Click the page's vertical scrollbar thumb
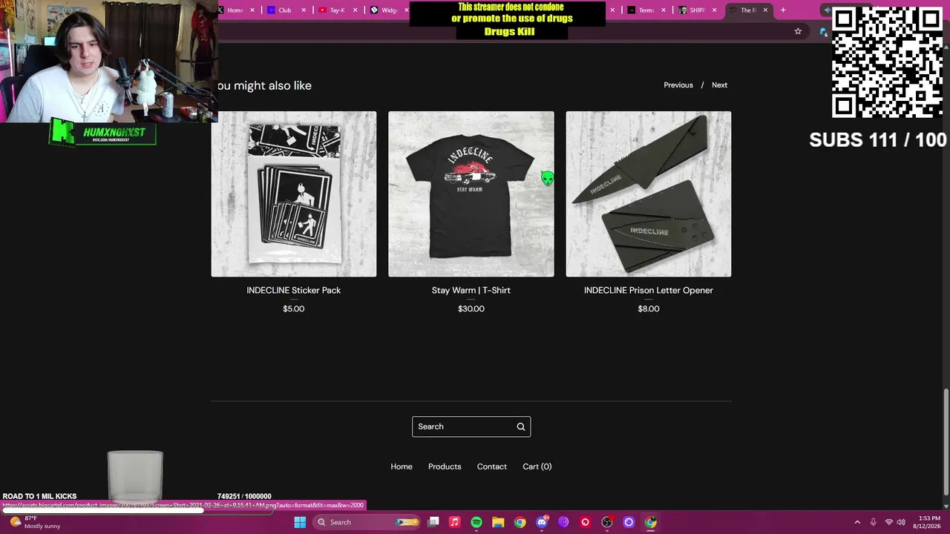950x534 pixels. click(946, 444)
